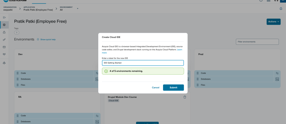Click the '4 of 5 environments remaining' message

pos(126,71)
